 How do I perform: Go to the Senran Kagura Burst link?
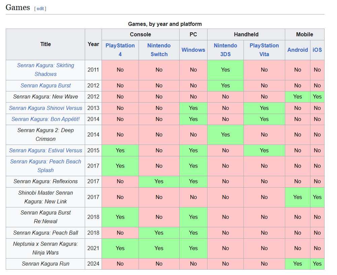coord(45,85)
